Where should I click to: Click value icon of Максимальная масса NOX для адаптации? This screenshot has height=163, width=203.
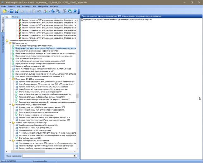17,128
